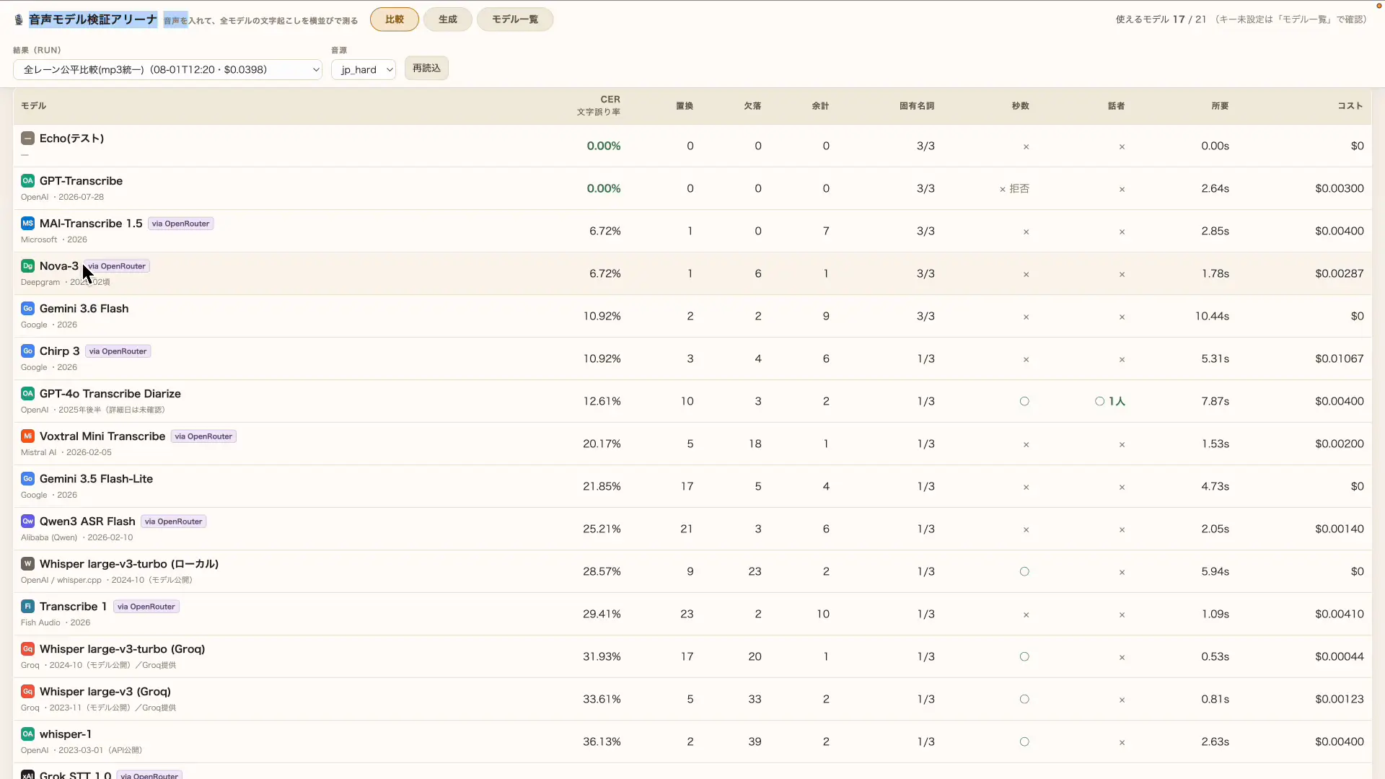1385x779 pixels.
Task: Click the 10.44s duration for Gemini 3.6 Flash
Action: pyautogui.click(x=1212, y=316)
